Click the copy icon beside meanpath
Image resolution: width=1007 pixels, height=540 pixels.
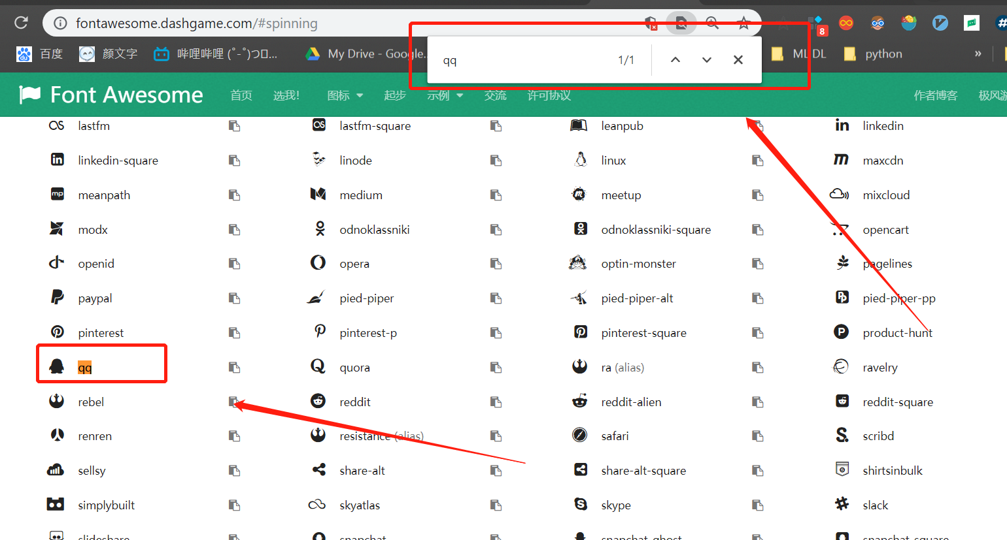(x=234, y=195)
